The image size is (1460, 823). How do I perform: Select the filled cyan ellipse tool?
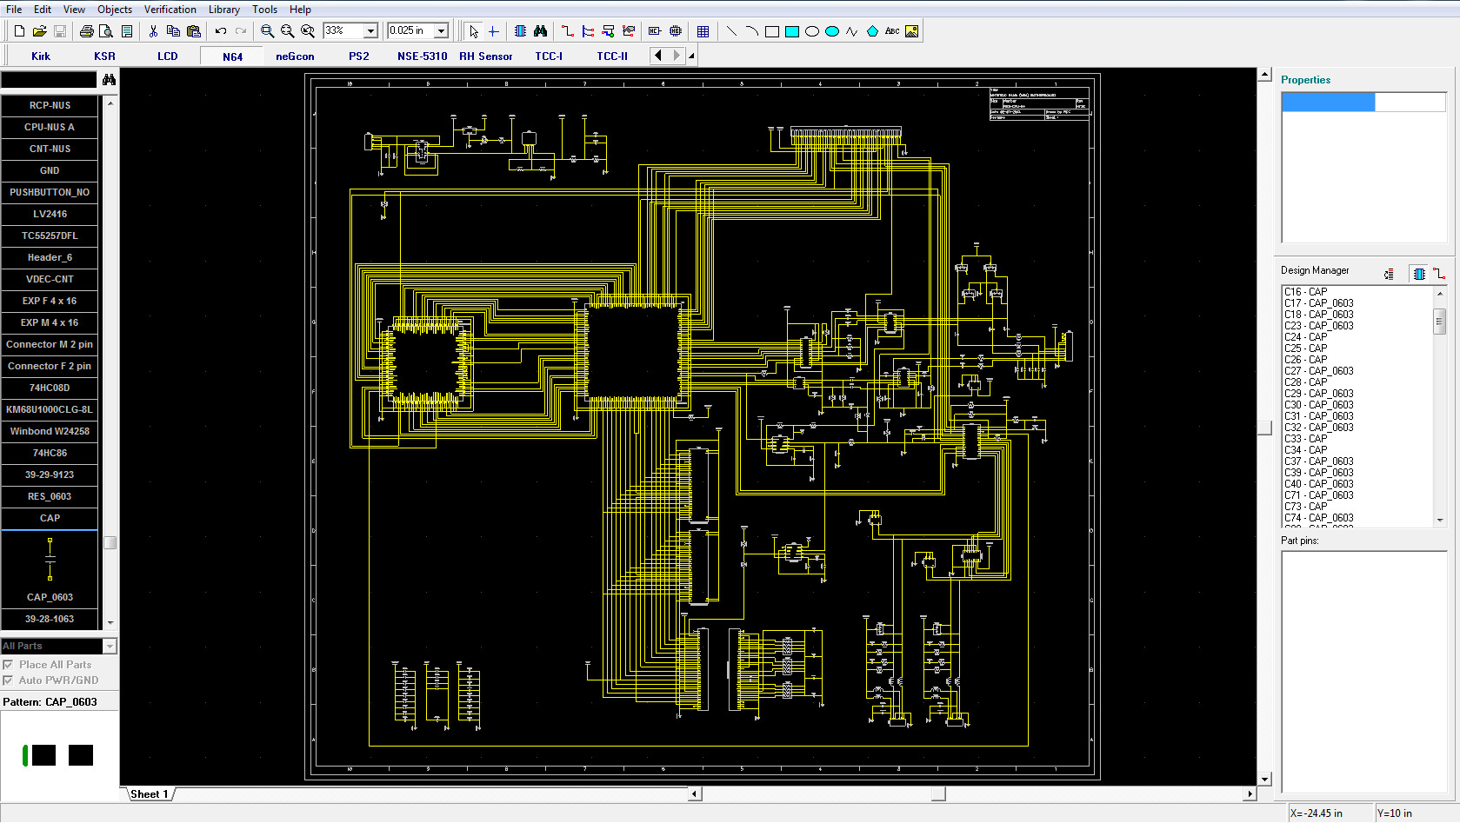[832, 31]
